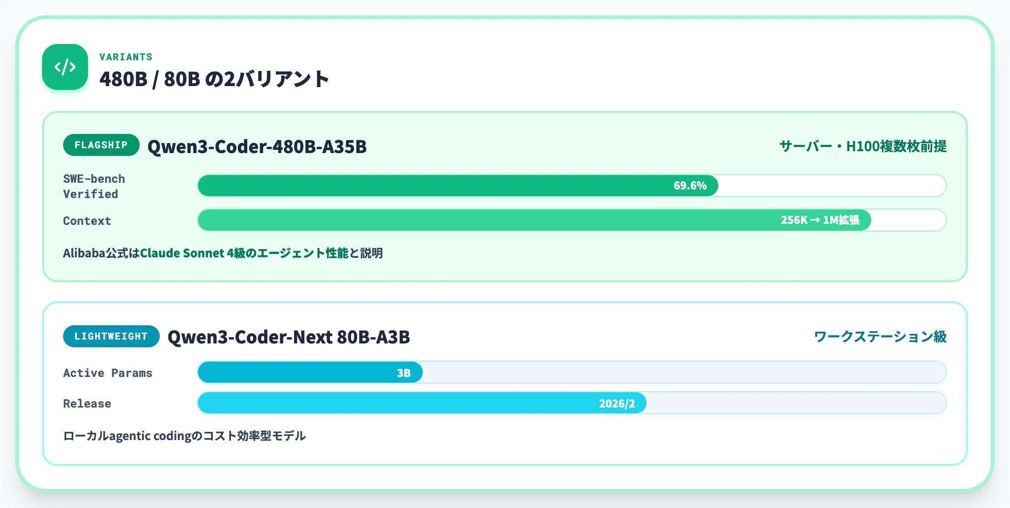Click the 256K → 1M拡張 label

[x=820, y=220]
